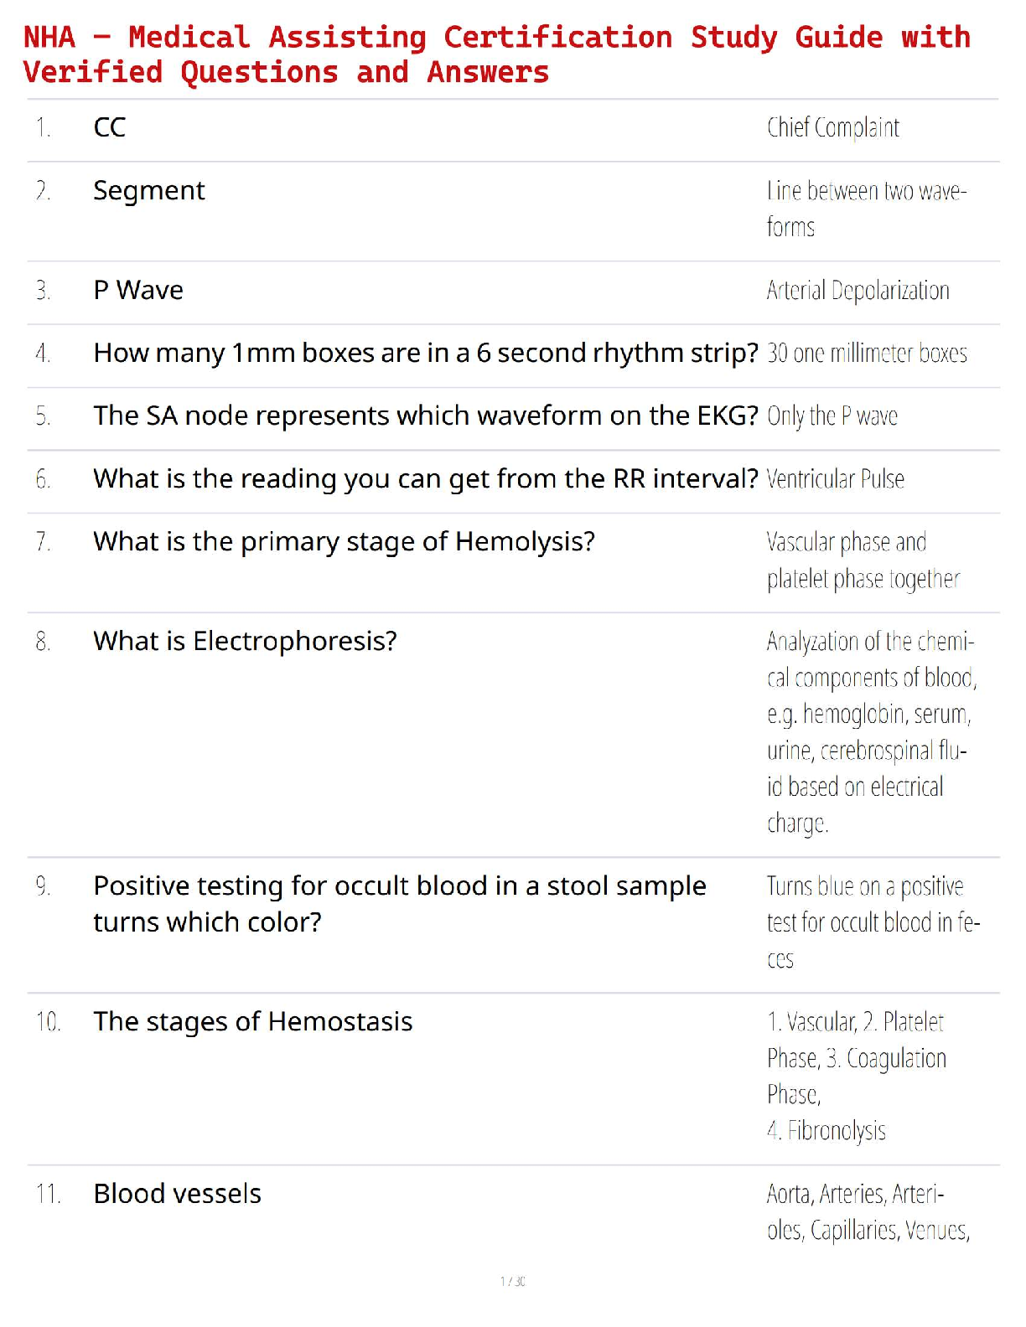Click the 6 second rhythm strip question
The height and width of the screenshot is (1327, 1026).
(425, 354)
